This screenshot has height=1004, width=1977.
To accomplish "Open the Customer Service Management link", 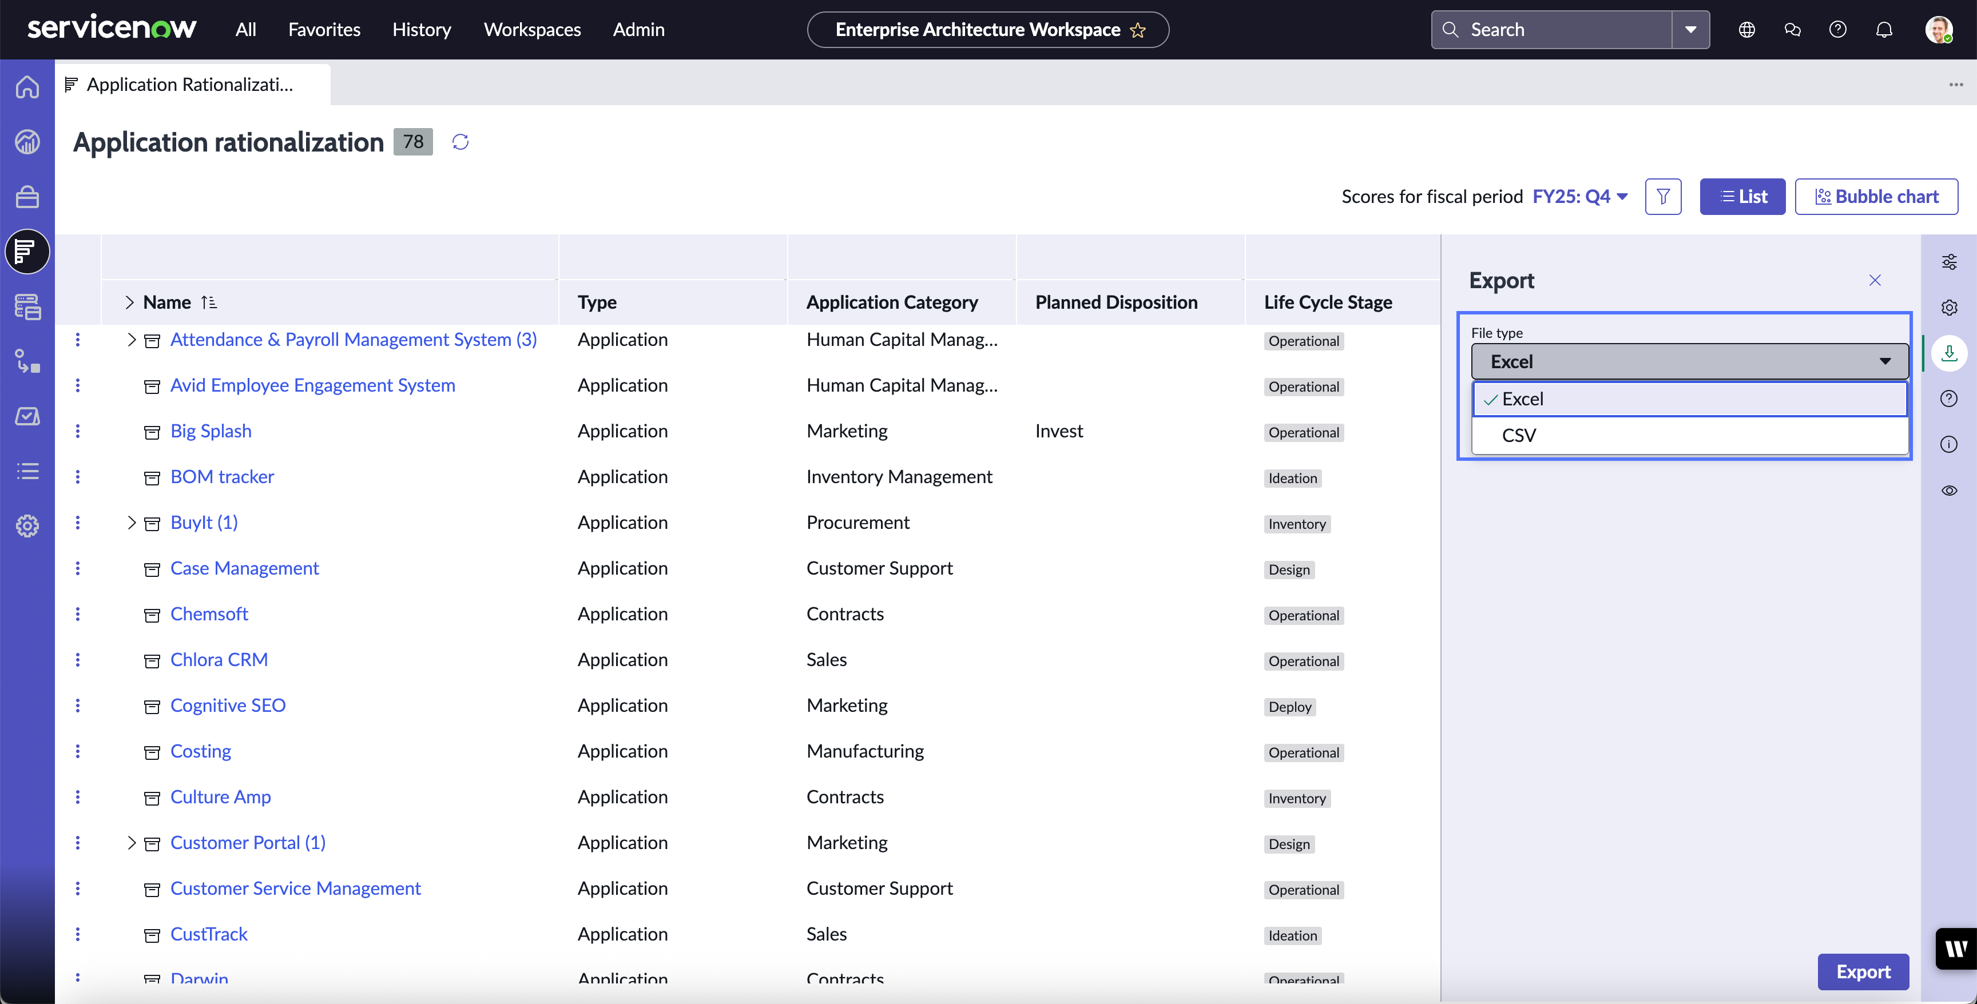I will (x=296, y=888).
